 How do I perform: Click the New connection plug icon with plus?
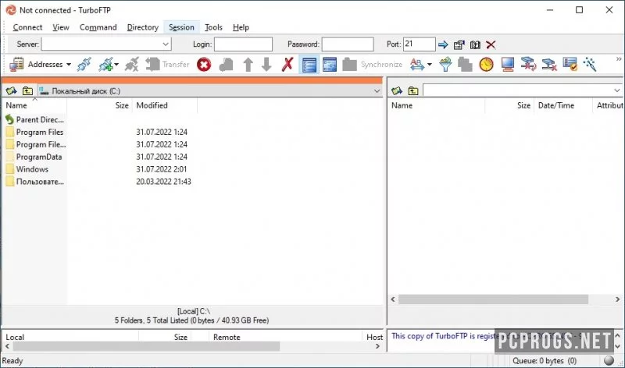[105, 64]
